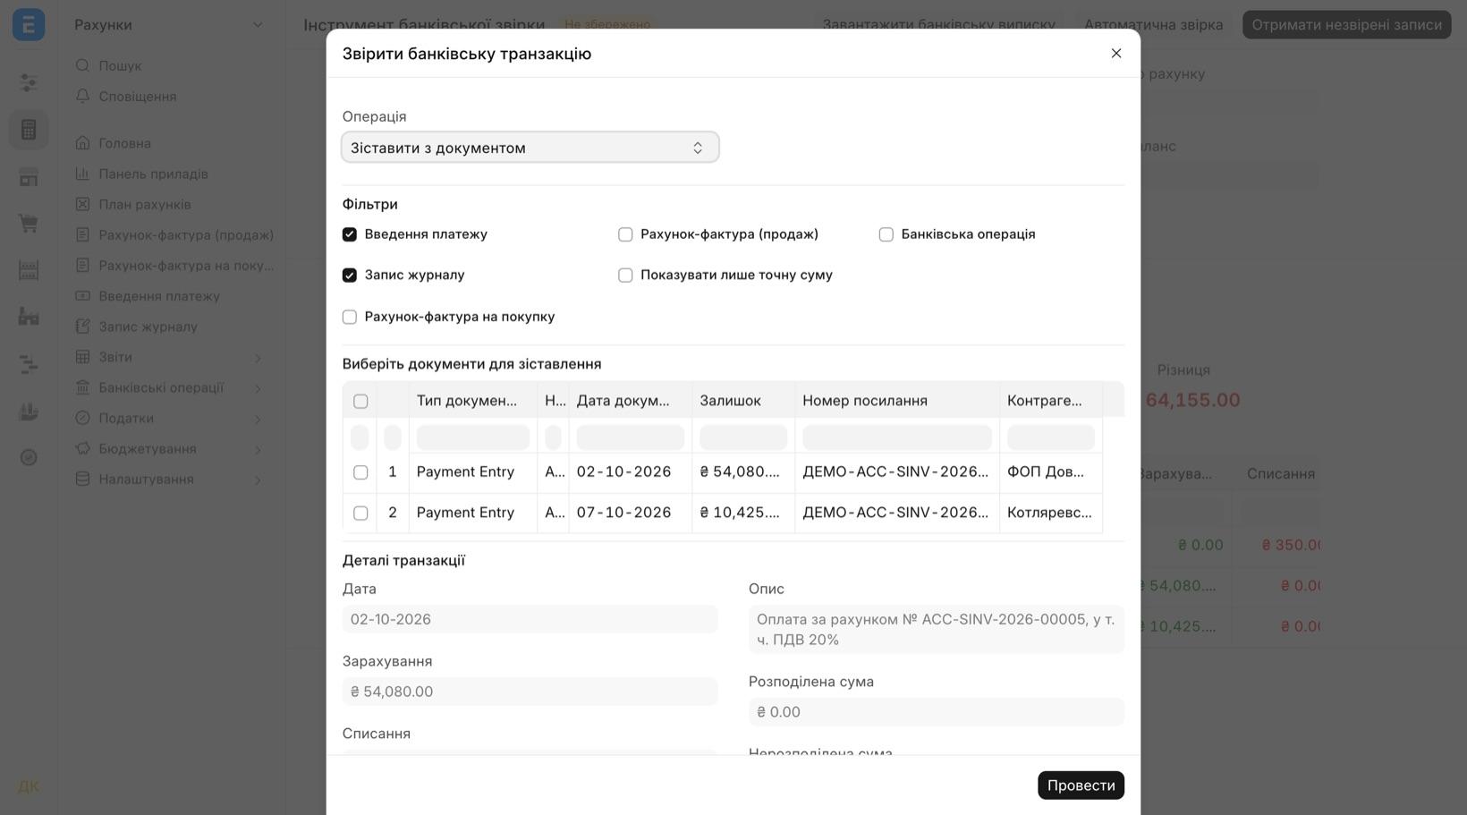This screenshot has height=815, width=1467.
Task: Open the sliders settings icon in left rail
Action: pyautogui.click(x=29, y=82)
